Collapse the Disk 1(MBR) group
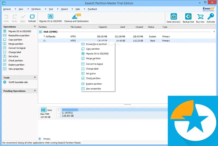 pyautogui.click(x=214, y=31)
